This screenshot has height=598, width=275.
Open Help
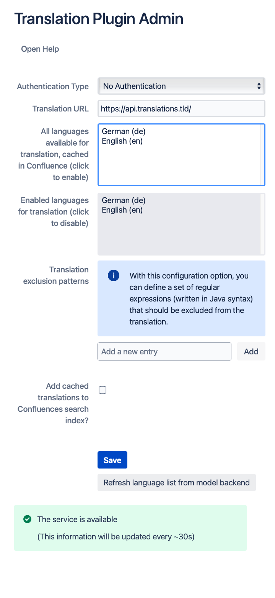(40, 49)
